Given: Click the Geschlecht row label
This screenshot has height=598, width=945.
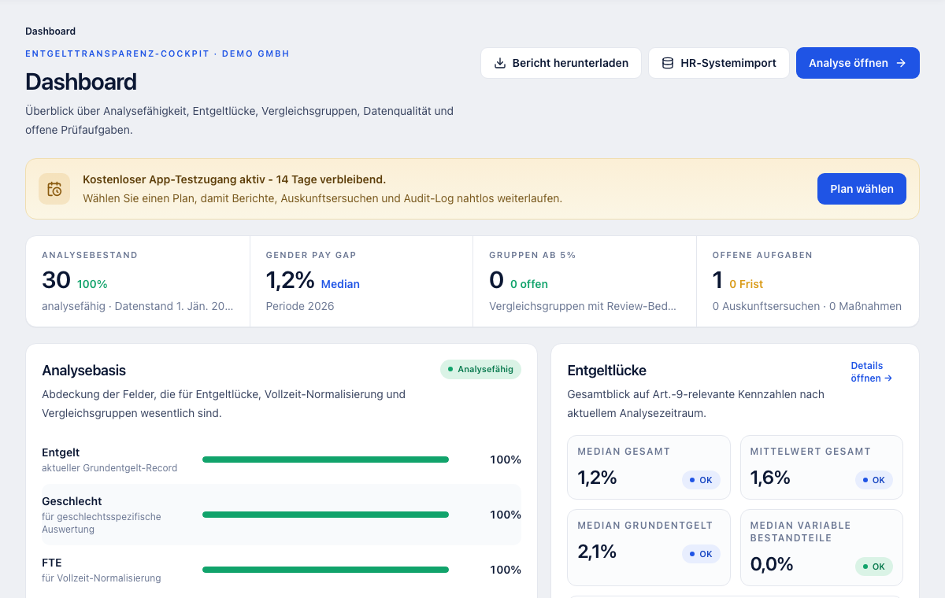Looking at the screenshot, I should click(x=72, y=501).
